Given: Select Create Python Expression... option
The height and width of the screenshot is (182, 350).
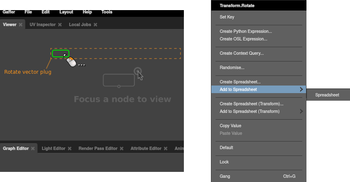Looking at the screenshot, I should [x=246, y=31].
